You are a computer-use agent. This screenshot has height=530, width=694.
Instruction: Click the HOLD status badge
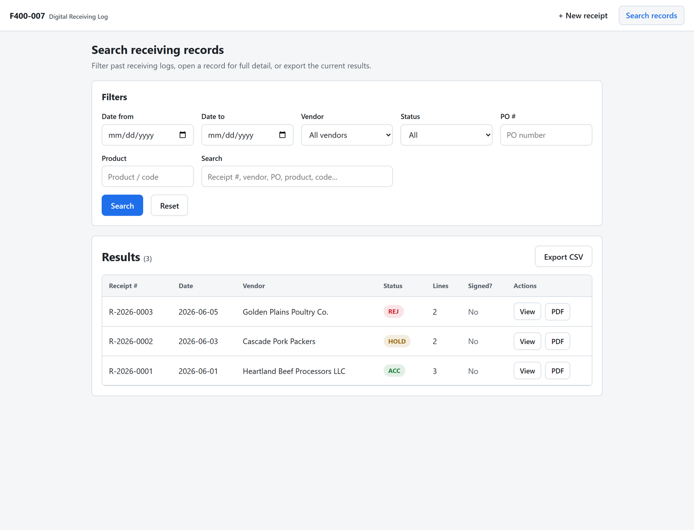[397, 341]
